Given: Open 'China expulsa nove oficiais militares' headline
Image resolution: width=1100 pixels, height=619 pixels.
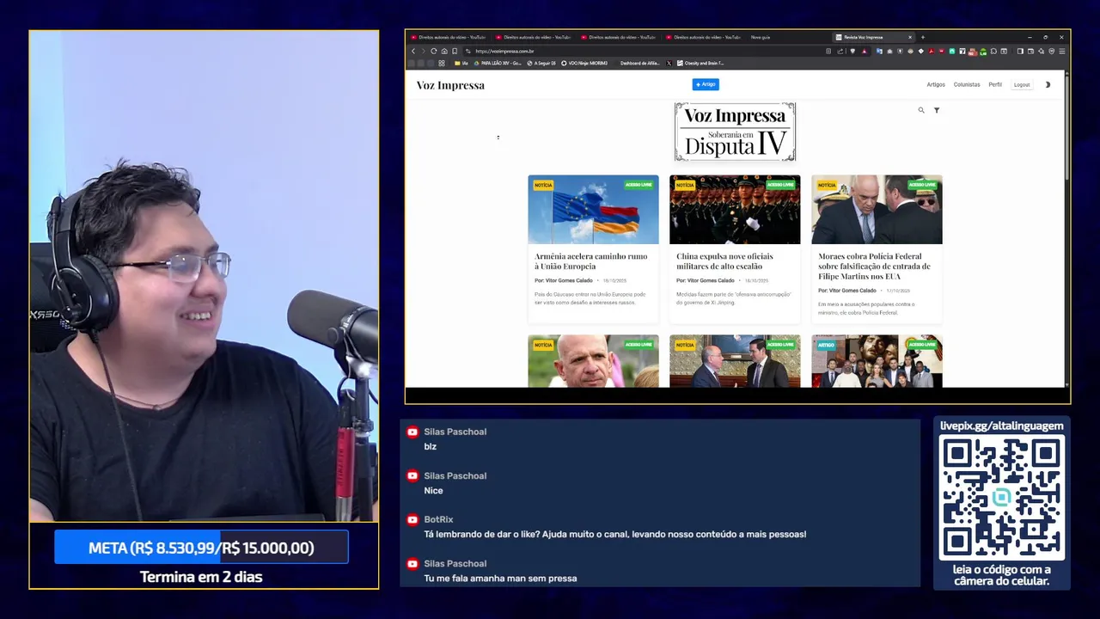Looking at the screenshot, I should [724, 261].
